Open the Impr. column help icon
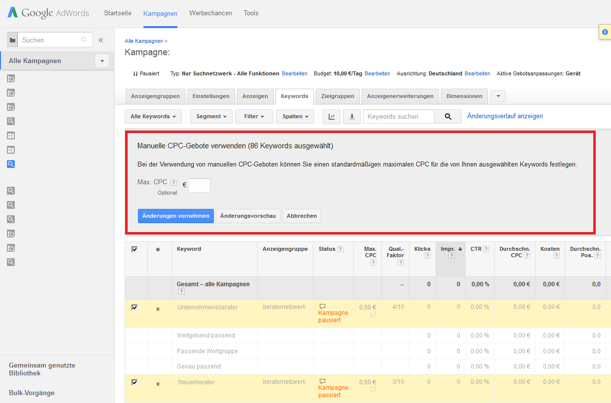Screen dimensions: 611x403 pyautogui.click(x=452, y=256)
